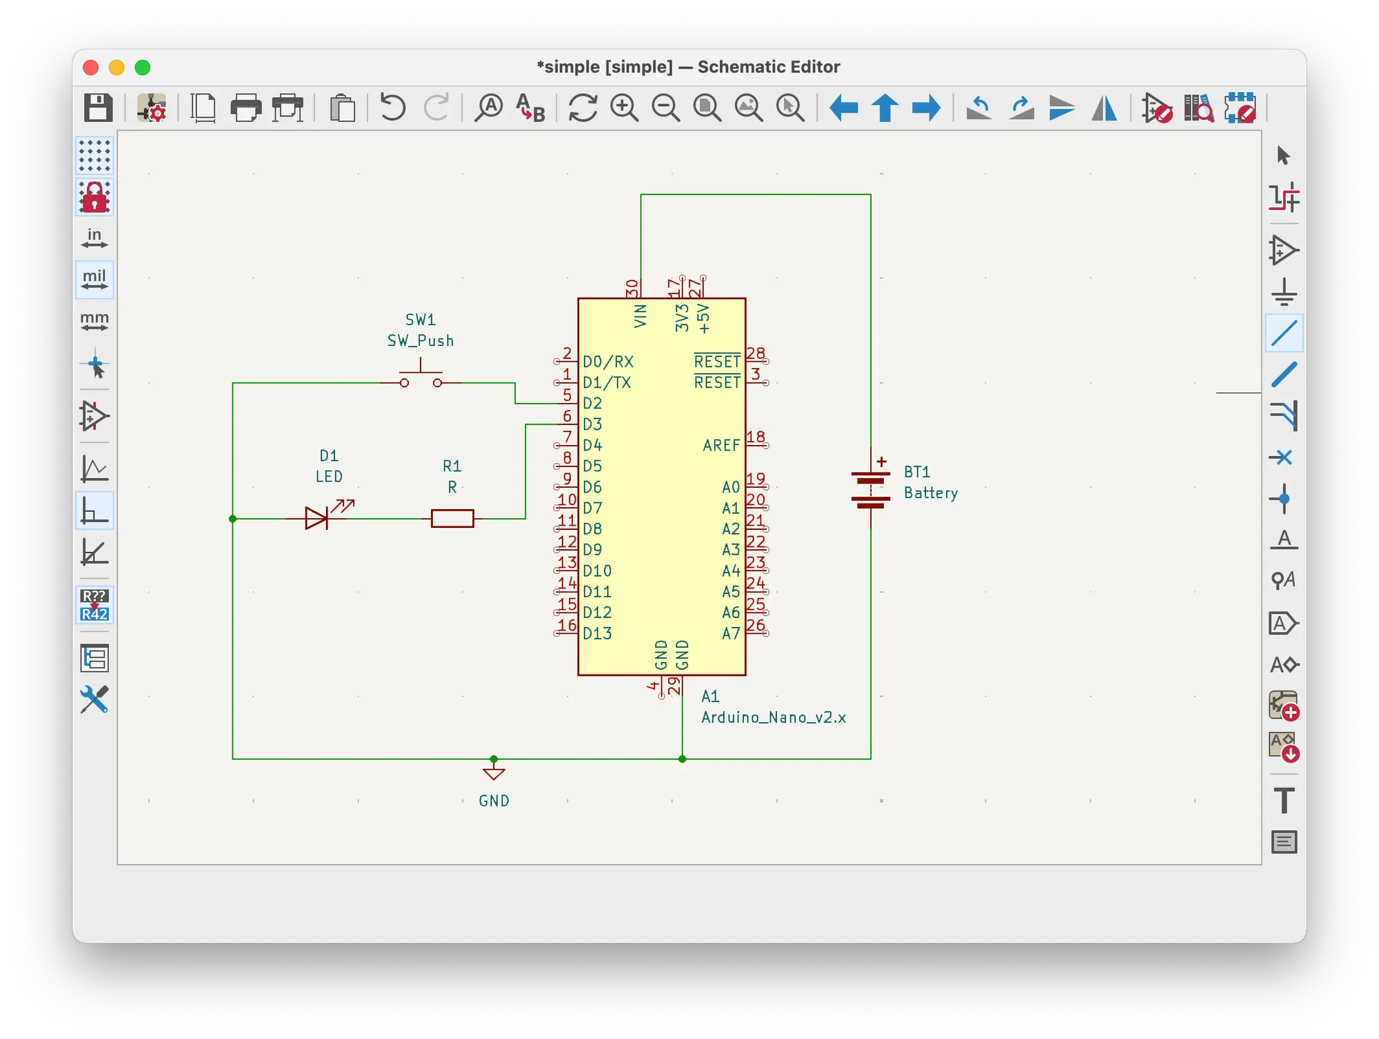Screen dimensions: 1379x1039
Task: Switch units to inches
Action: (94, 238)
